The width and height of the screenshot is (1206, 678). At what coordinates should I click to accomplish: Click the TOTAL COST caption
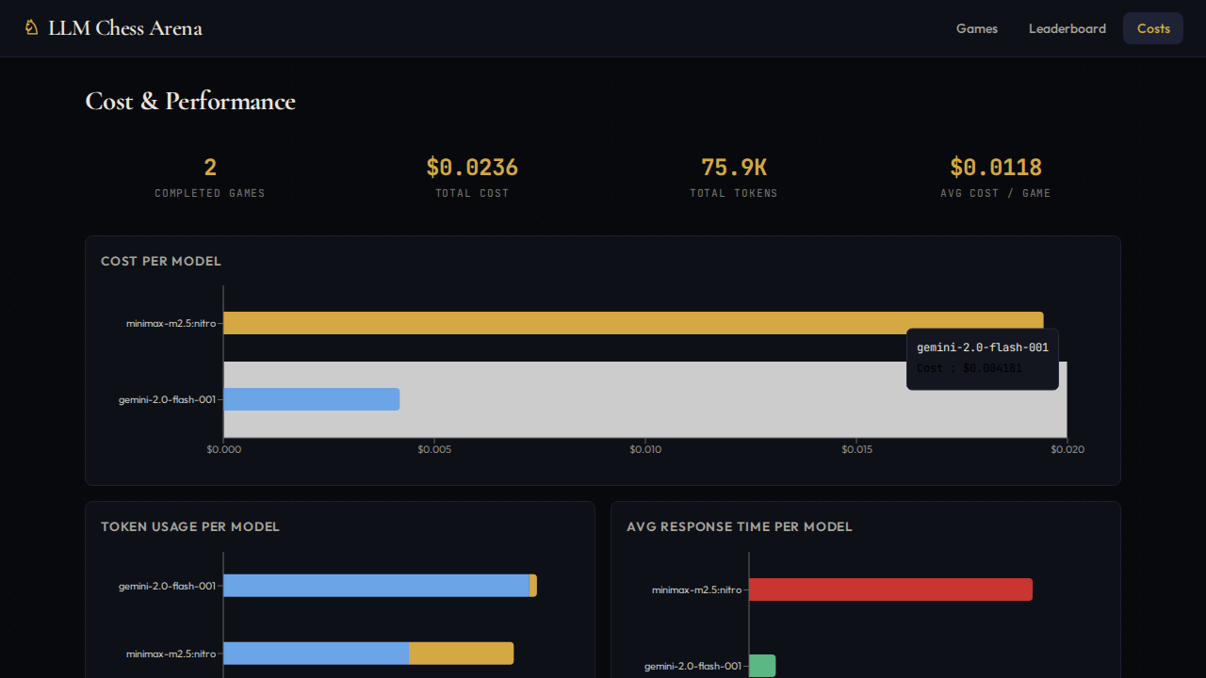click(x=472, y=193)
